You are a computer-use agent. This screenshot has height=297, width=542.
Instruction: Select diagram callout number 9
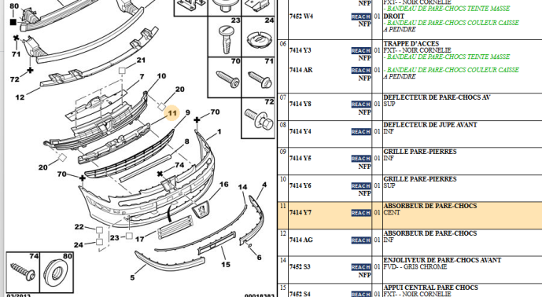(188, 112)
